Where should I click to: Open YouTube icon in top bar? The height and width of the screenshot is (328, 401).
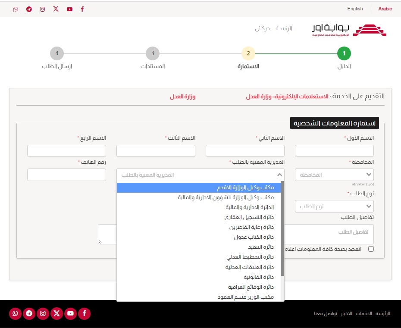pos(69,9)
